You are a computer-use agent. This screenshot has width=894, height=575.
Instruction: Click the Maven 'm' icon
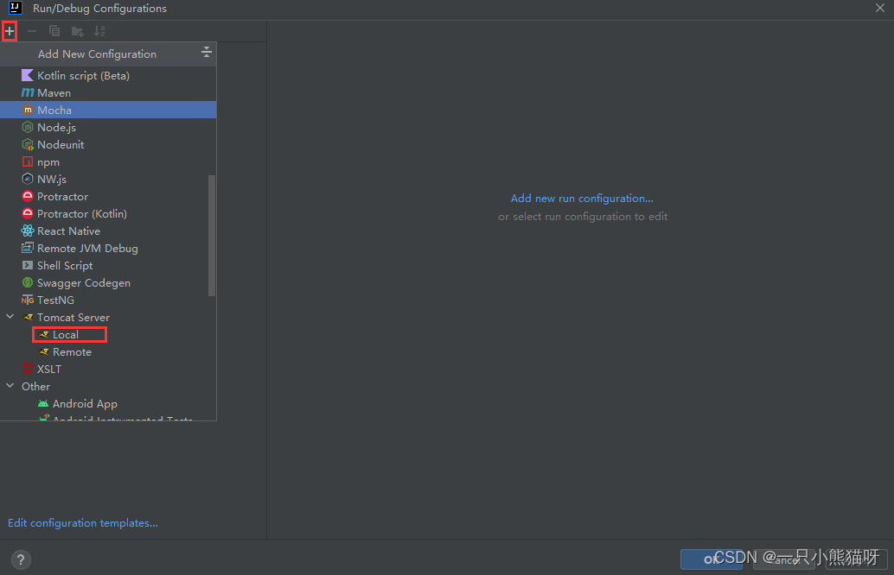[28, 92]
